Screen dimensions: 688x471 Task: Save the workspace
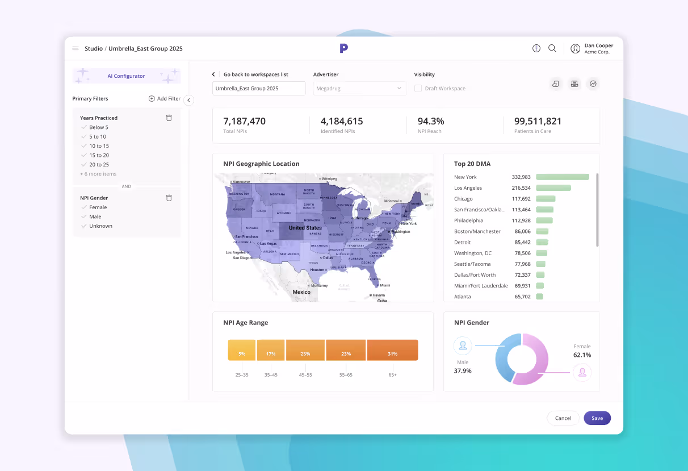coord(597,418)
